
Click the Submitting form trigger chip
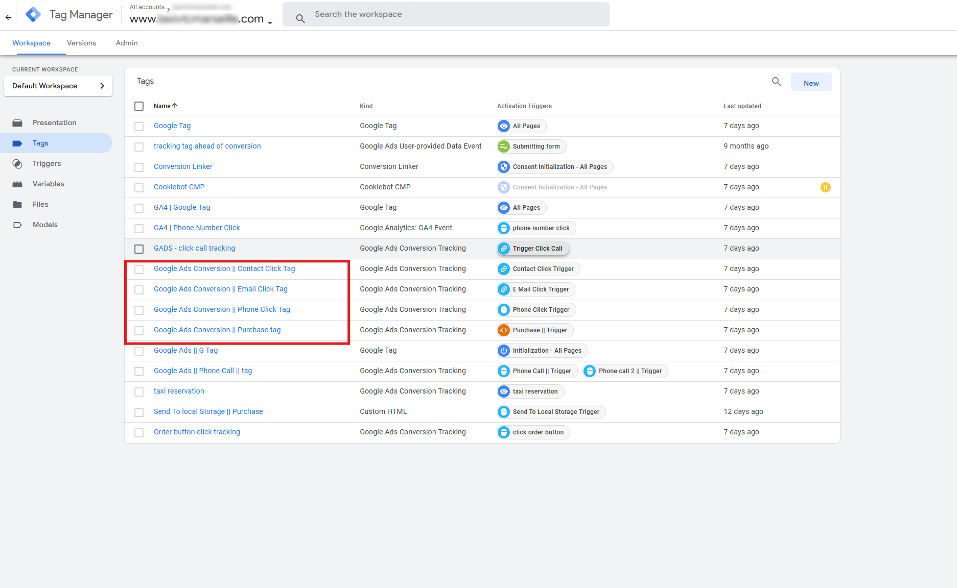click(531, 146)
